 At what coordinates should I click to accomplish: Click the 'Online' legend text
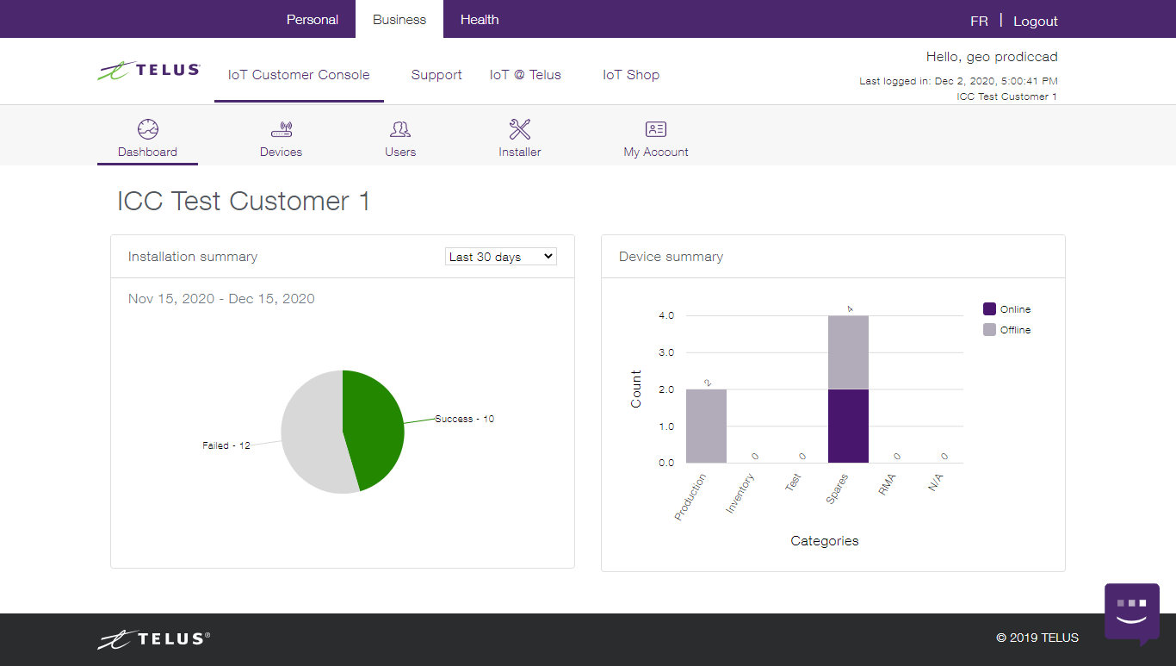(1016, 309)
